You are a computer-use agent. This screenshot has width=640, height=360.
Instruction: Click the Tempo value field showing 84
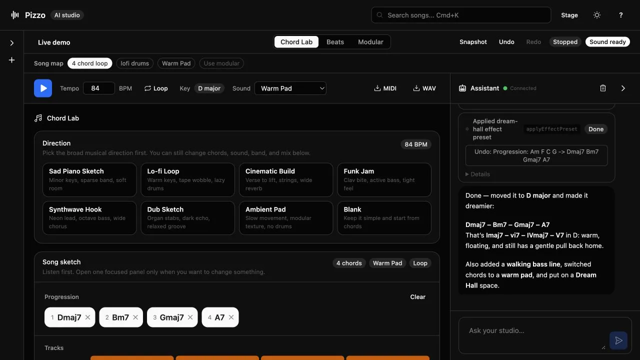(x=99, y=88)
